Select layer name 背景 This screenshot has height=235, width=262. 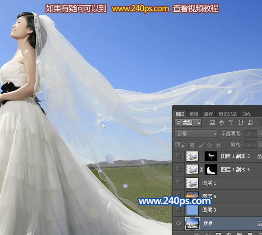click(x=208, y=223)
